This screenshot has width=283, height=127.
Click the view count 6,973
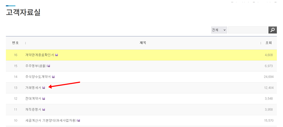(x=269, y=66)
